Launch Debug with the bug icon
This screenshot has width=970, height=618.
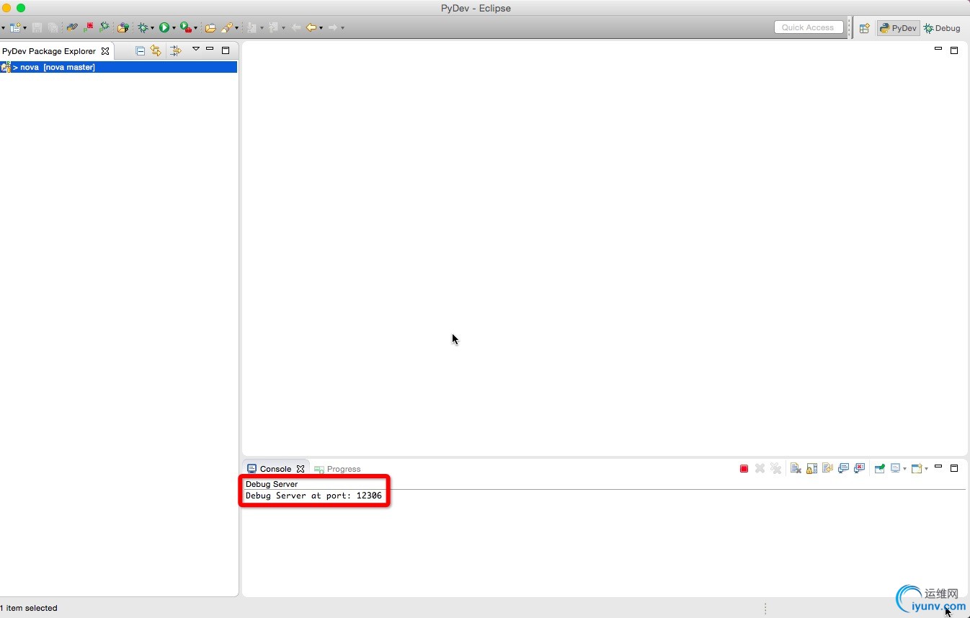tap(143, 27)
